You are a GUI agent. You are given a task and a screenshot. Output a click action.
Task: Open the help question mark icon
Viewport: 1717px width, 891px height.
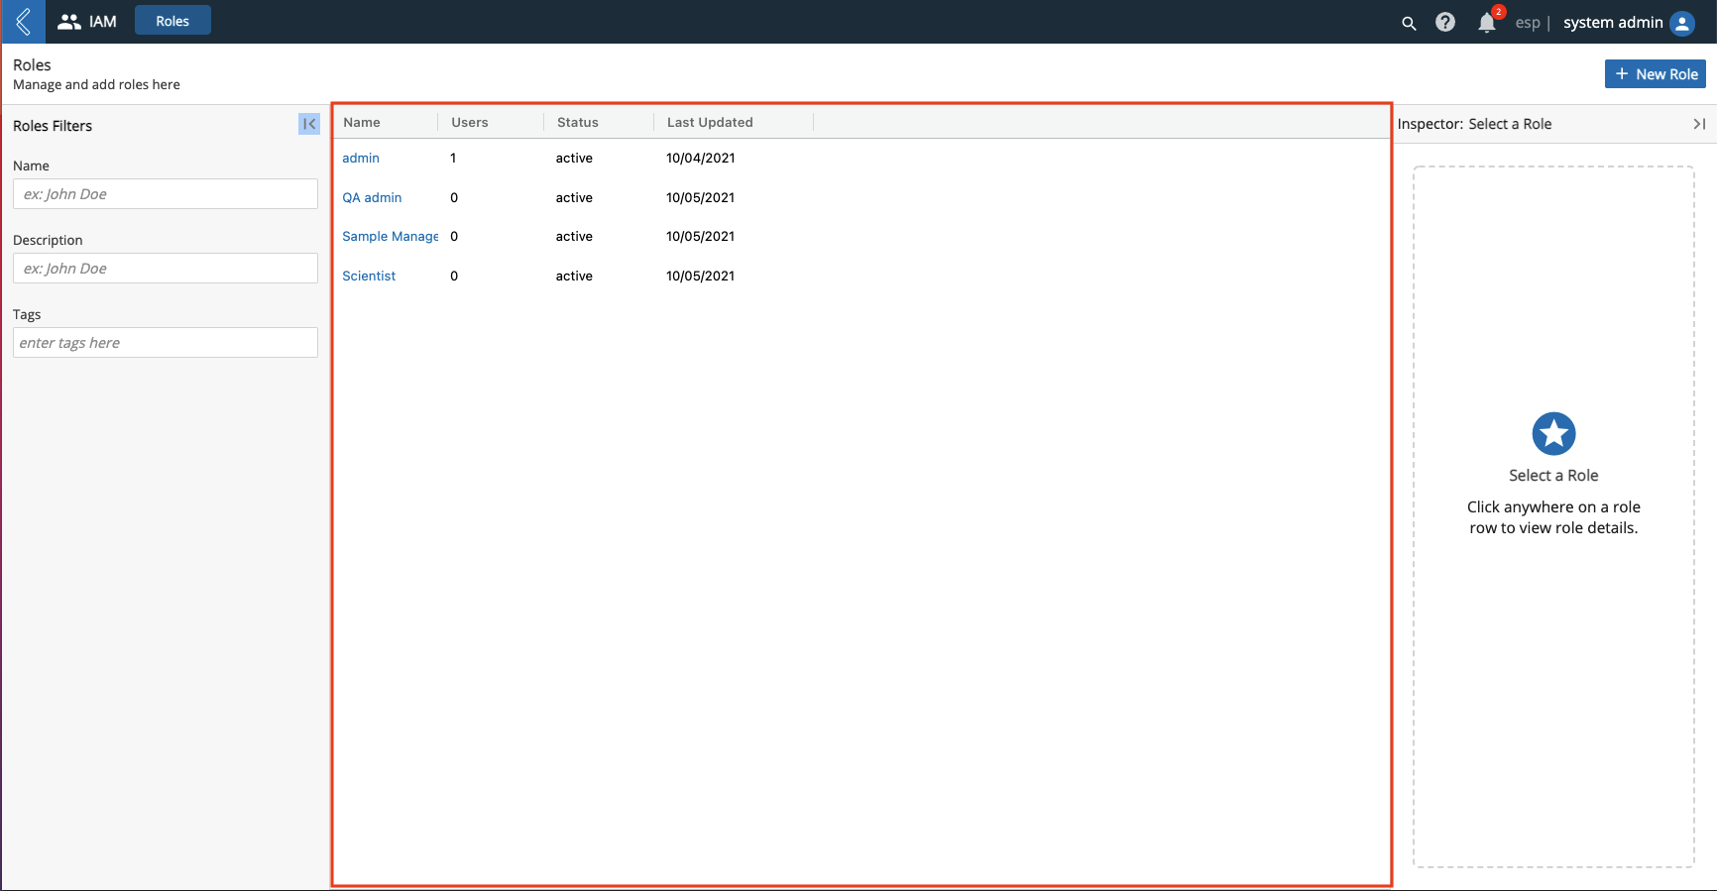[1445, 22]
